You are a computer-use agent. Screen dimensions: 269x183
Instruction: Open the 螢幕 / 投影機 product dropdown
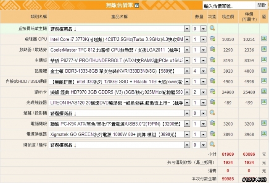click(x=119, y=113)
